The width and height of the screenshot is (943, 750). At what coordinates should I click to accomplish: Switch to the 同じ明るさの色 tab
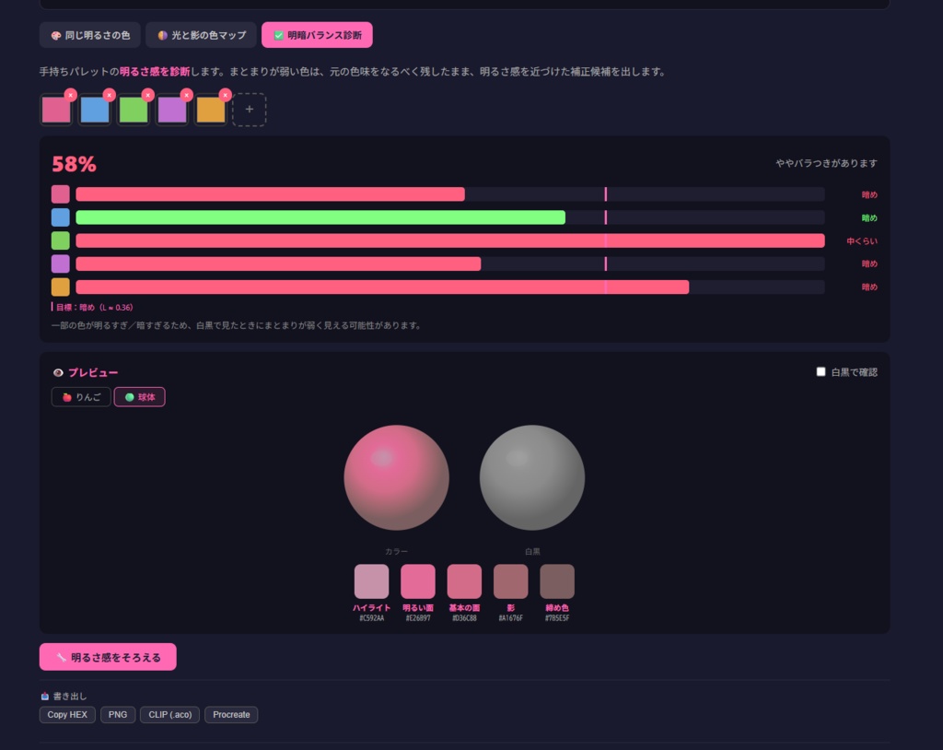coord(90,35)
